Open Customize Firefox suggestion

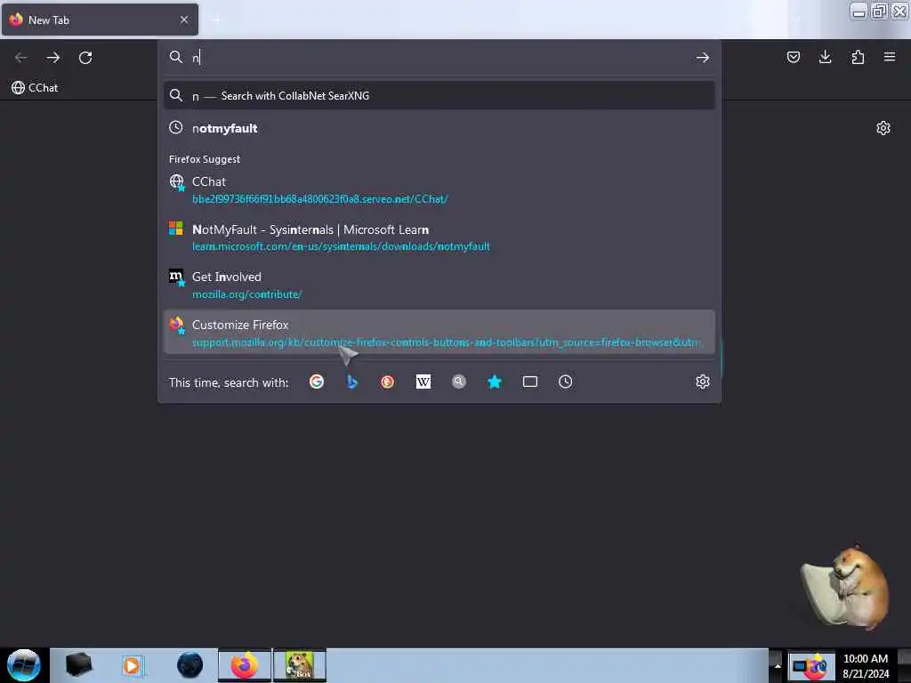[439, 333]
